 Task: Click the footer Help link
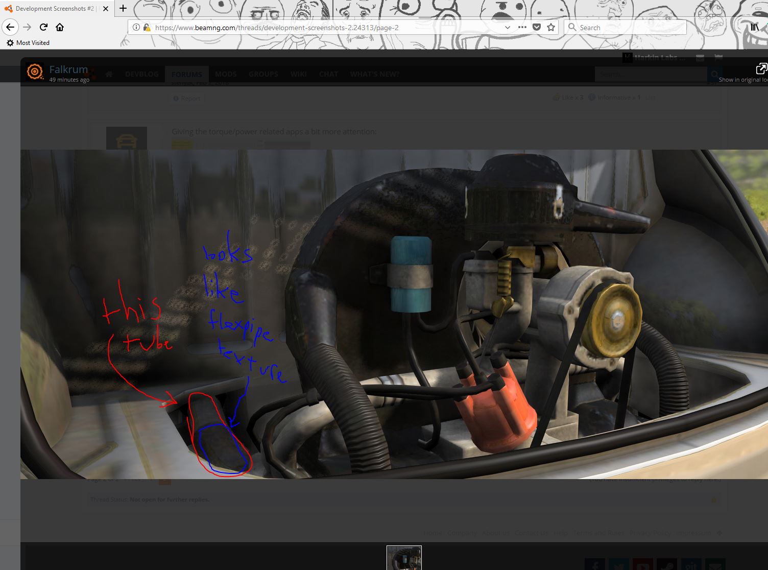click(x=560, y=533)
